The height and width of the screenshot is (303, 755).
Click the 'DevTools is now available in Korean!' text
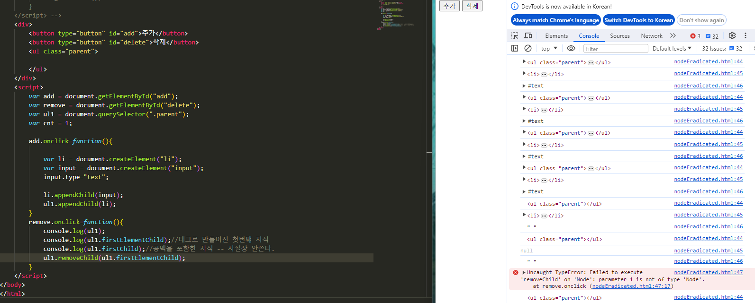(x=566, y=7)
